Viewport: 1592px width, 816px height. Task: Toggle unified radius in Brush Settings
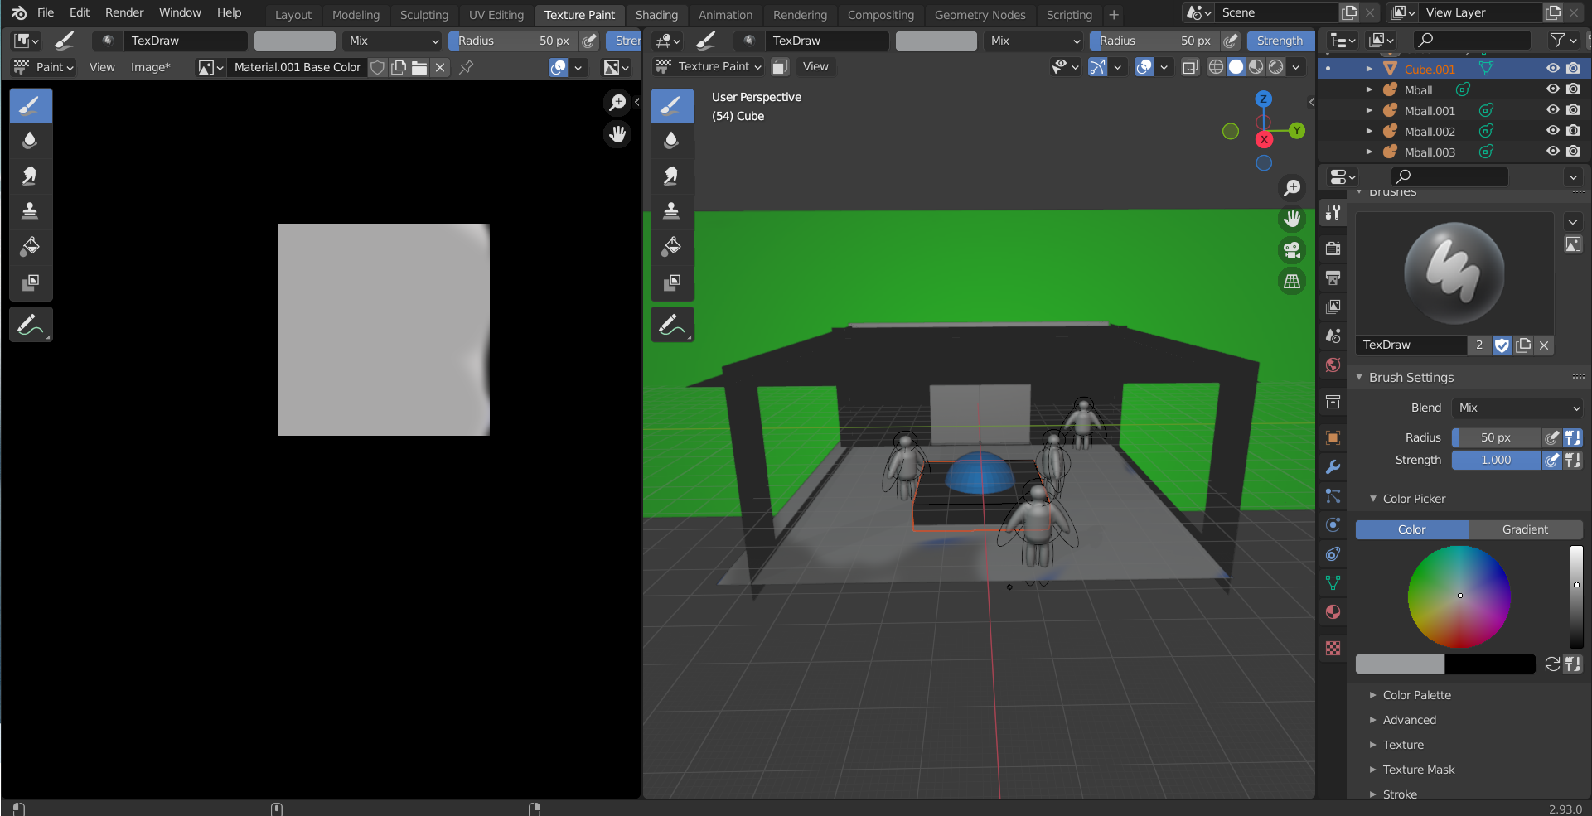coord(1573,437)
